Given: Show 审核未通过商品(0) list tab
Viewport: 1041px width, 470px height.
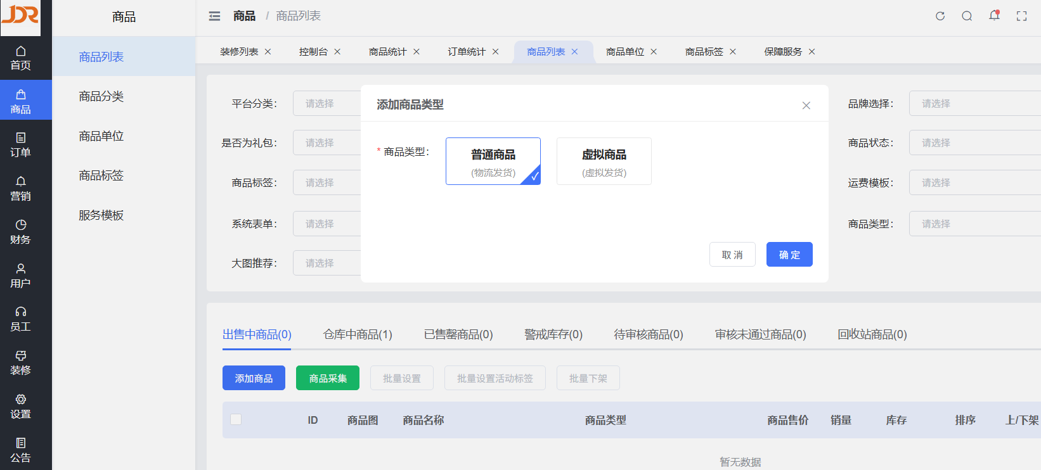Looking at the screenshot, I should click(x=761, y=334).
